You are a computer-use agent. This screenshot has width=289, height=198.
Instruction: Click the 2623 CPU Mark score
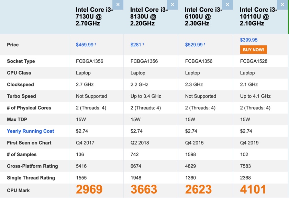[198, 189]
